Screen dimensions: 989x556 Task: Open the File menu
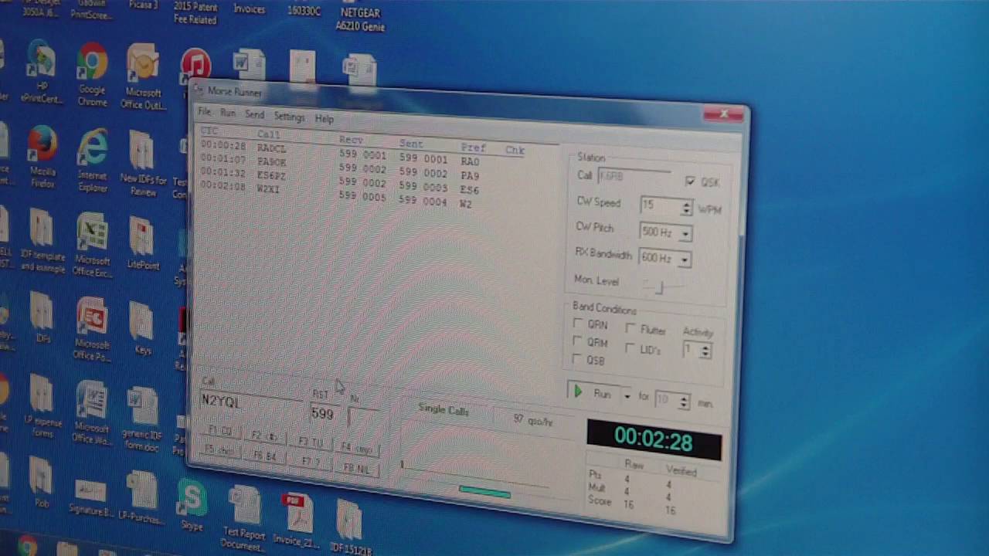coord(204,112)
